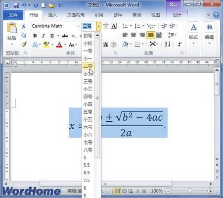
Task: Click the zoom in plus button
Action: tap(210, 191)
